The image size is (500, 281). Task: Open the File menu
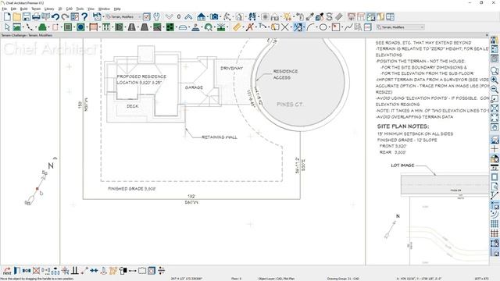(4, 9)
